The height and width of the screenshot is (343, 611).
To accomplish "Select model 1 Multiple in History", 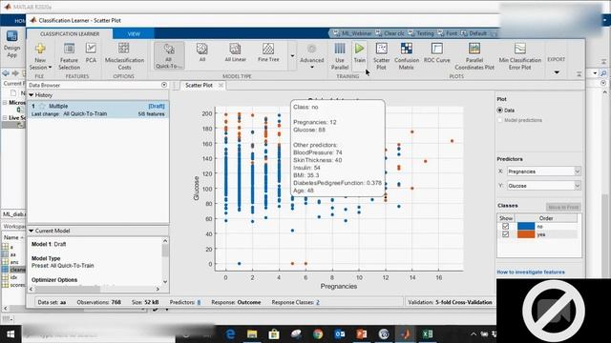I will click(97, 110).
